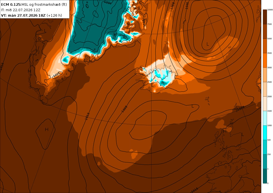Click the 5000 colorbar label
This screenshot has height=193, width=273.
[x=269, y=39]
